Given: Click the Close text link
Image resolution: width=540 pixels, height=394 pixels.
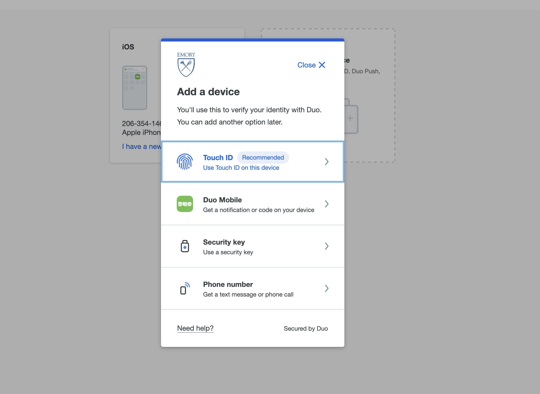Looking at the screenshot, I should click(306, 65).
